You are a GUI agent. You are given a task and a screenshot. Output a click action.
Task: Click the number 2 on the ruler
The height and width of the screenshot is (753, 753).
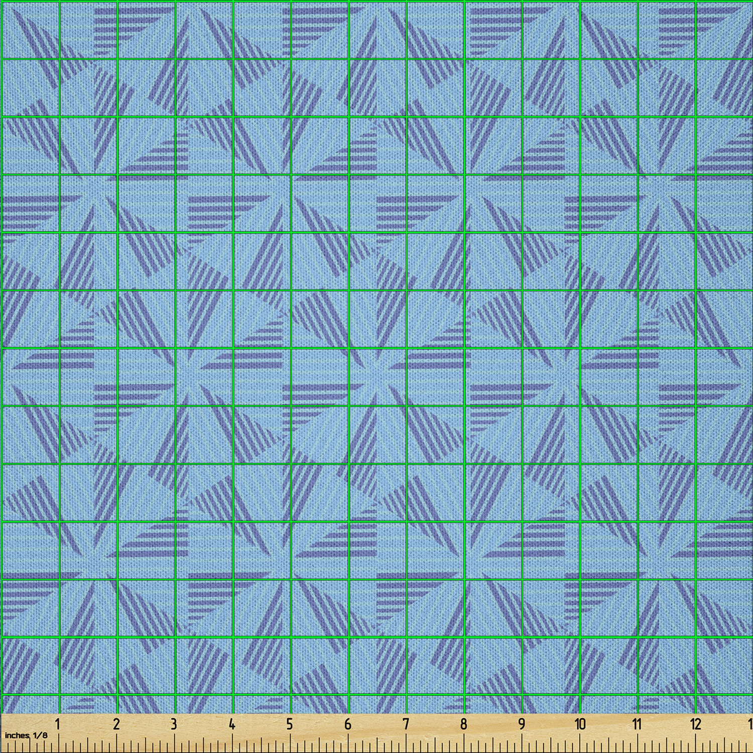point(116,724)
